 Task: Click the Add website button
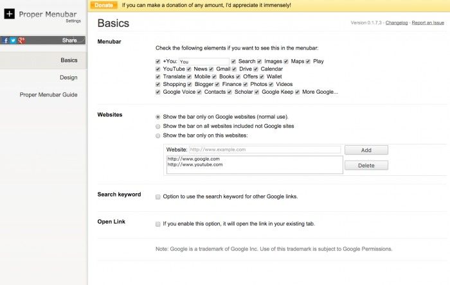click(x=366, y=150)
